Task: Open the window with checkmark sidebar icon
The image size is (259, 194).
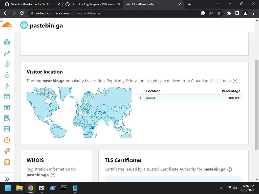Action: point(7,97)
